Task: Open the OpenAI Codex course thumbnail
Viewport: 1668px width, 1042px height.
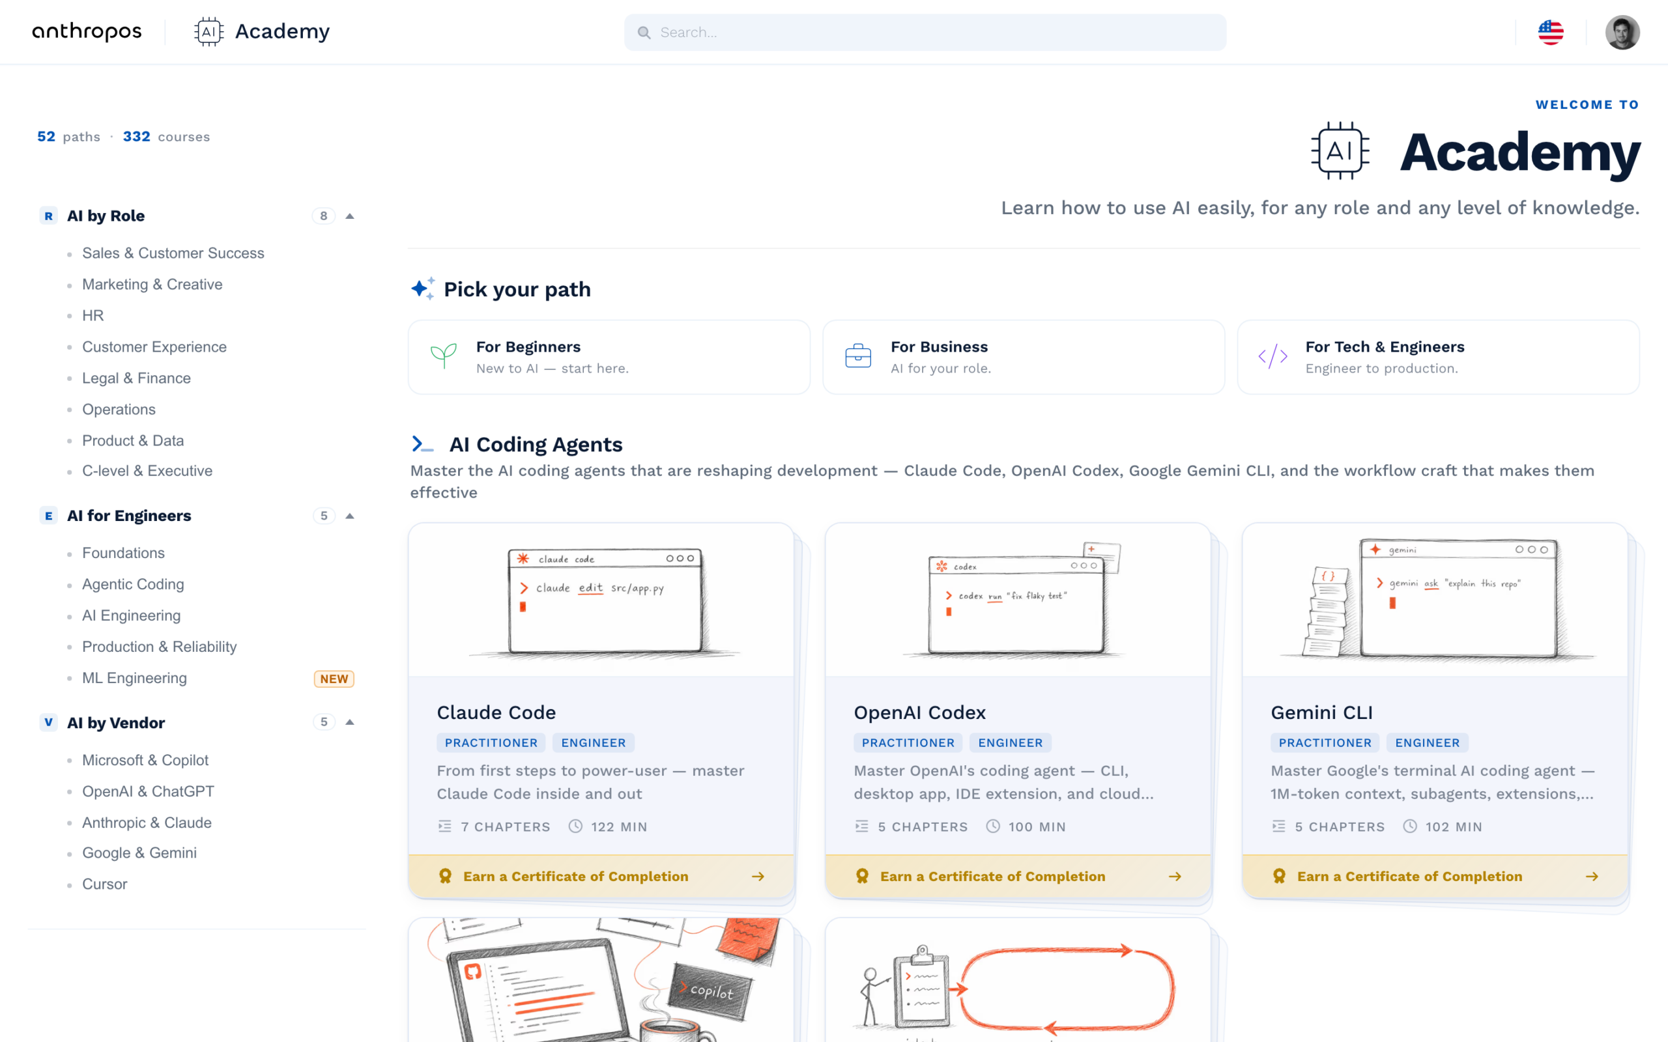Action: [x=1018, y=600]
